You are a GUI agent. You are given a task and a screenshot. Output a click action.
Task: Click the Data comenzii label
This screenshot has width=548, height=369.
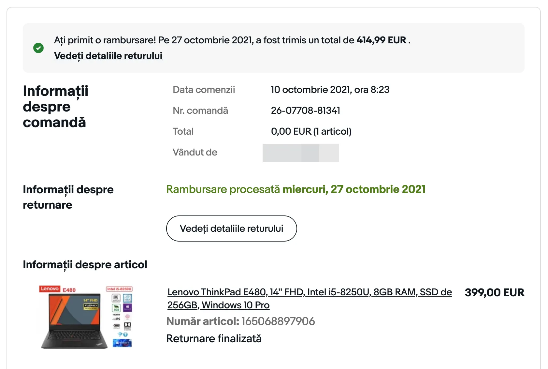pos(204,90)
